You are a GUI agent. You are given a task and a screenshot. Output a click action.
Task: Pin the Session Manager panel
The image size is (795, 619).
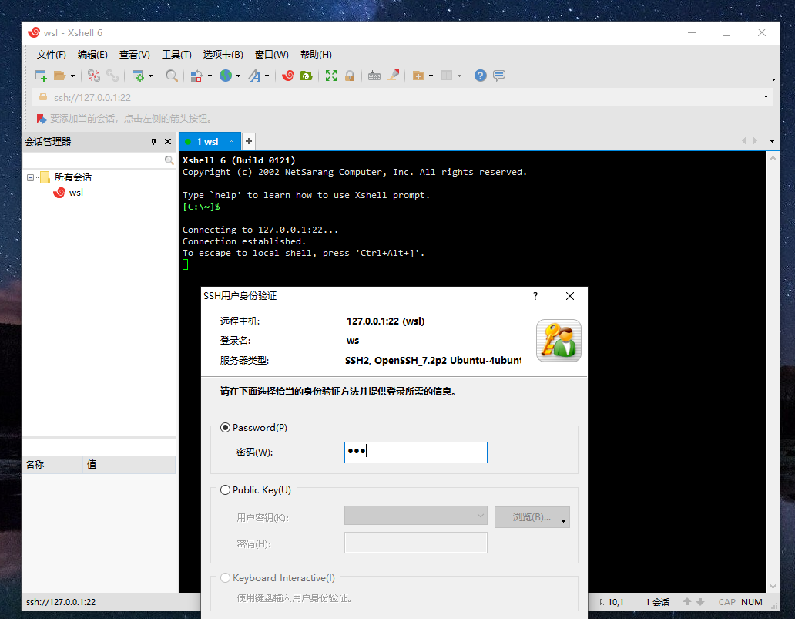pos(153,142)
